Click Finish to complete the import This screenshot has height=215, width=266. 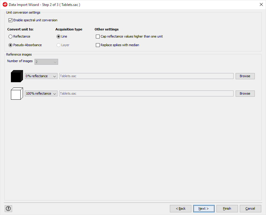227,208
